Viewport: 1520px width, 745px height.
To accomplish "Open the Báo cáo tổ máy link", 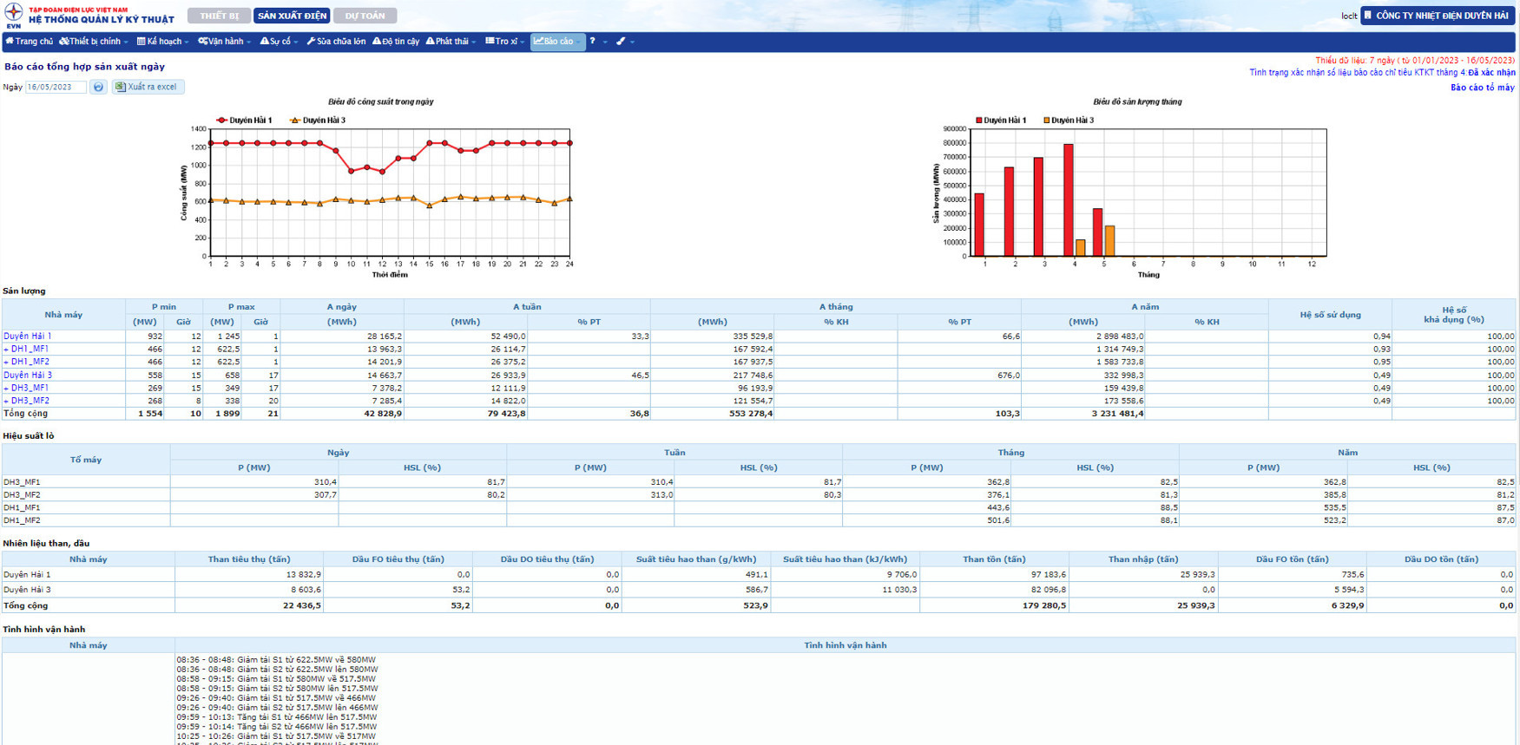I will coord(1482,88).
